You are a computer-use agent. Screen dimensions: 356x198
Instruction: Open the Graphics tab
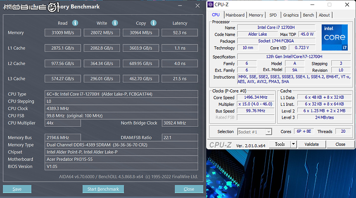[x=291, y=15]
